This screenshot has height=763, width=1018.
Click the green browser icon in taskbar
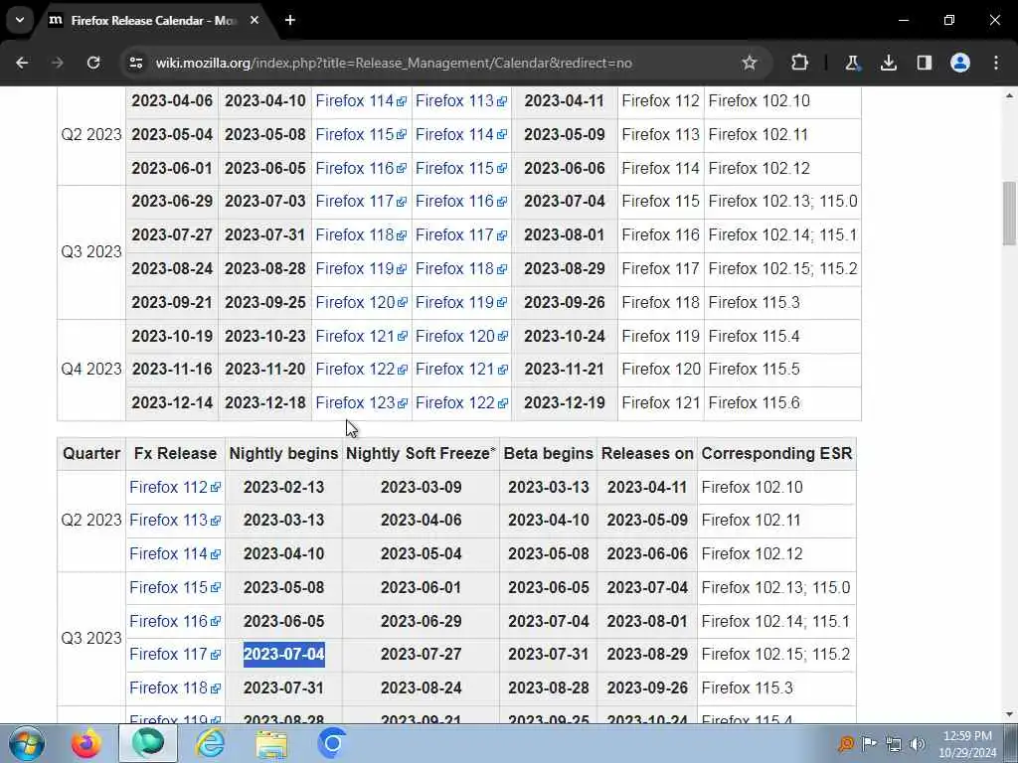click(x=148, y=743)
